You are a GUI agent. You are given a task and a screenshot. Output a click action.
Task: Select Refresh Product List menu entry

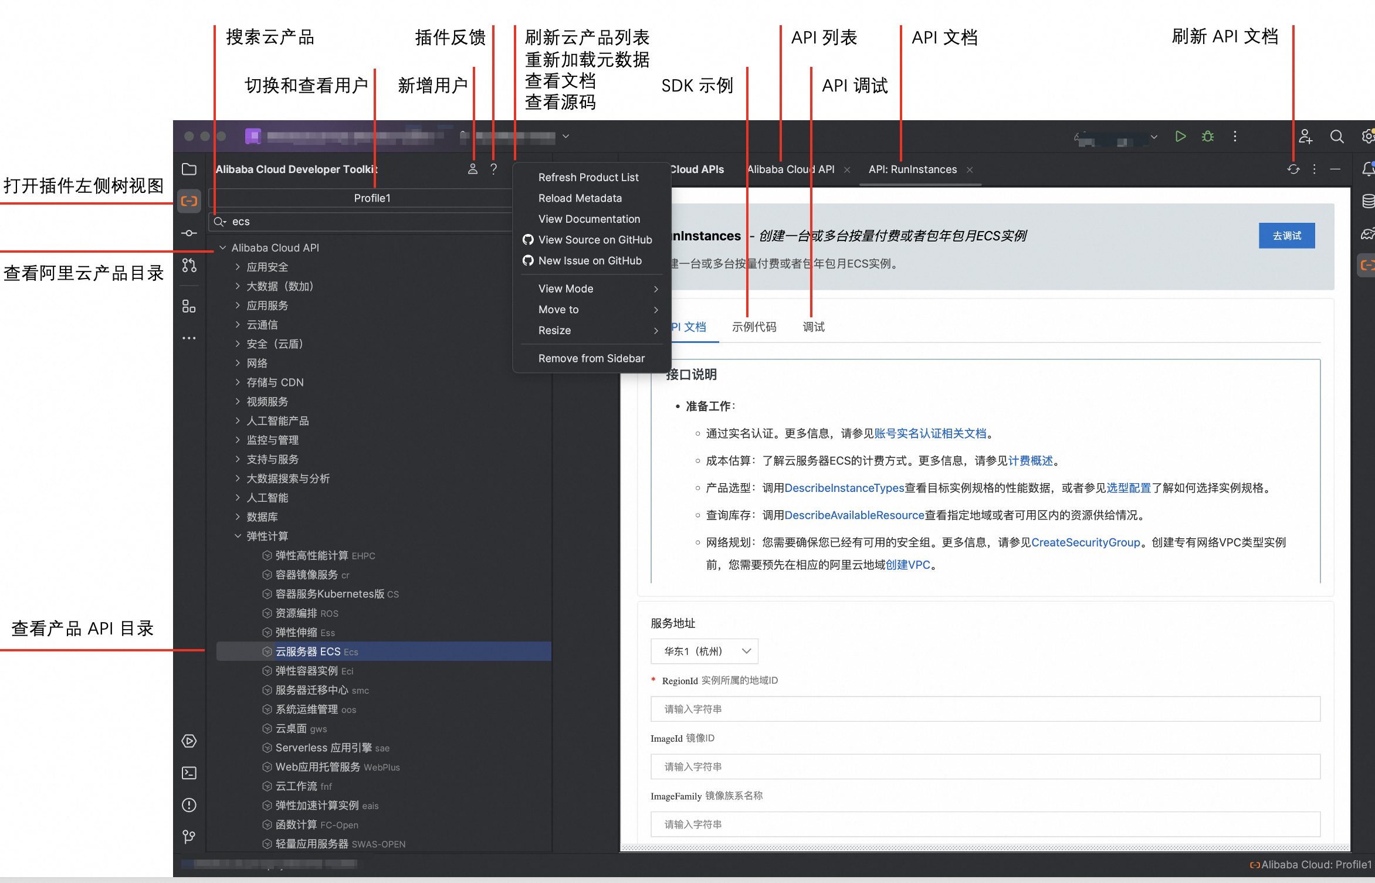coord(588,177)
